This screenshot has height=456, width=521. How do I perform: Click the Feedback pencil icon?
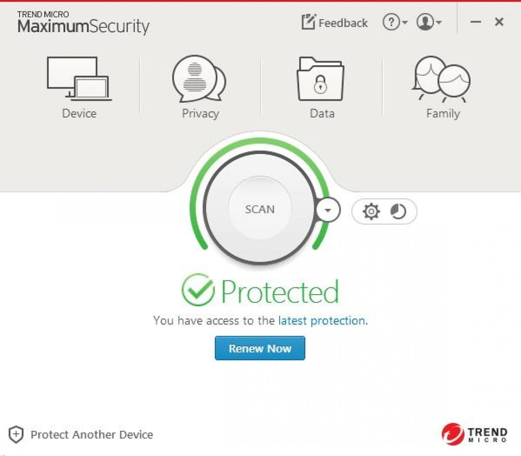tap(308, 22)
